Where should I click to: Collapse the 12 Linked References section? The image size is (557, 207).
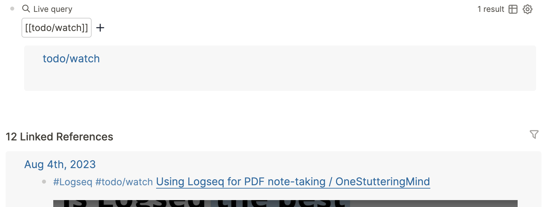(x=59, y=136)
